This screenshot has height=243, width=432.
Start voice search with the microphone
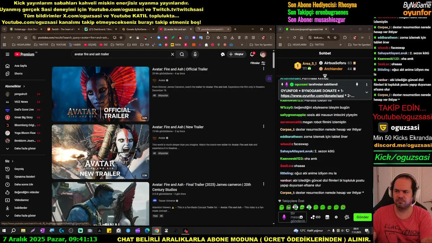tap(195, 54)
